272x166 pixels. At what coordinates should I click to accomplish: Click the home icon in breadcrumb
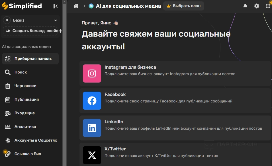pyautogui.click(x=76, y=6)
